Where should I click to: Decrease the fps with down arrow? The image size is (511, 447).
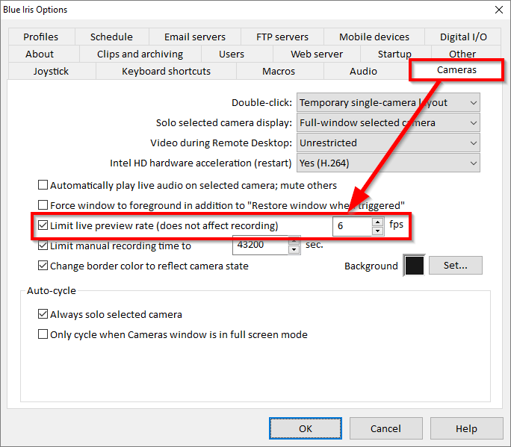pyautogui.click(x=377, y=231)
